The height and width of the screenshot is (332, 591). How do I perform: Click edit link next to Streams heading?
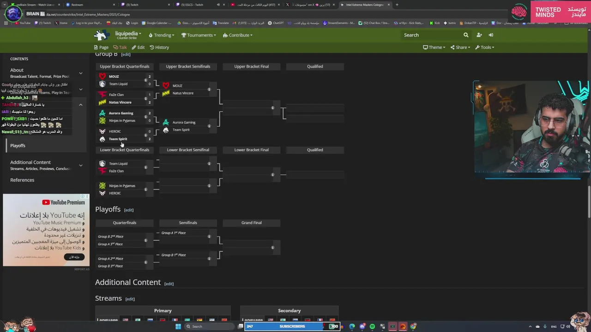[130, 299]
